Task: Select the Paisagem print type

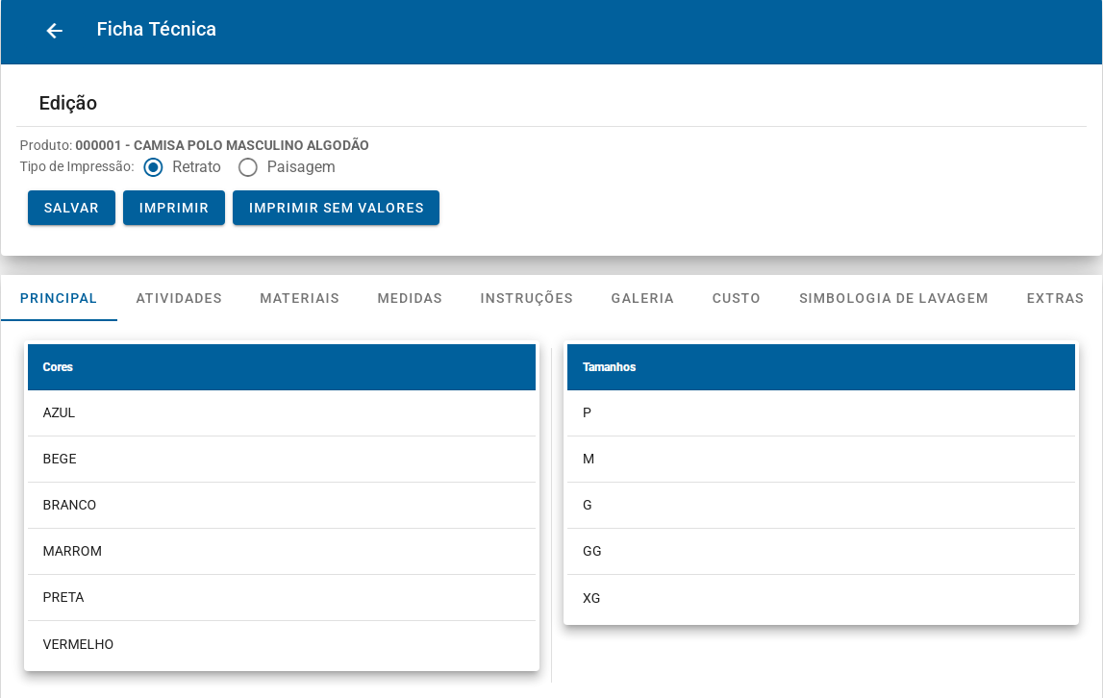Action: pyautogui.click(x=247, y=167)
